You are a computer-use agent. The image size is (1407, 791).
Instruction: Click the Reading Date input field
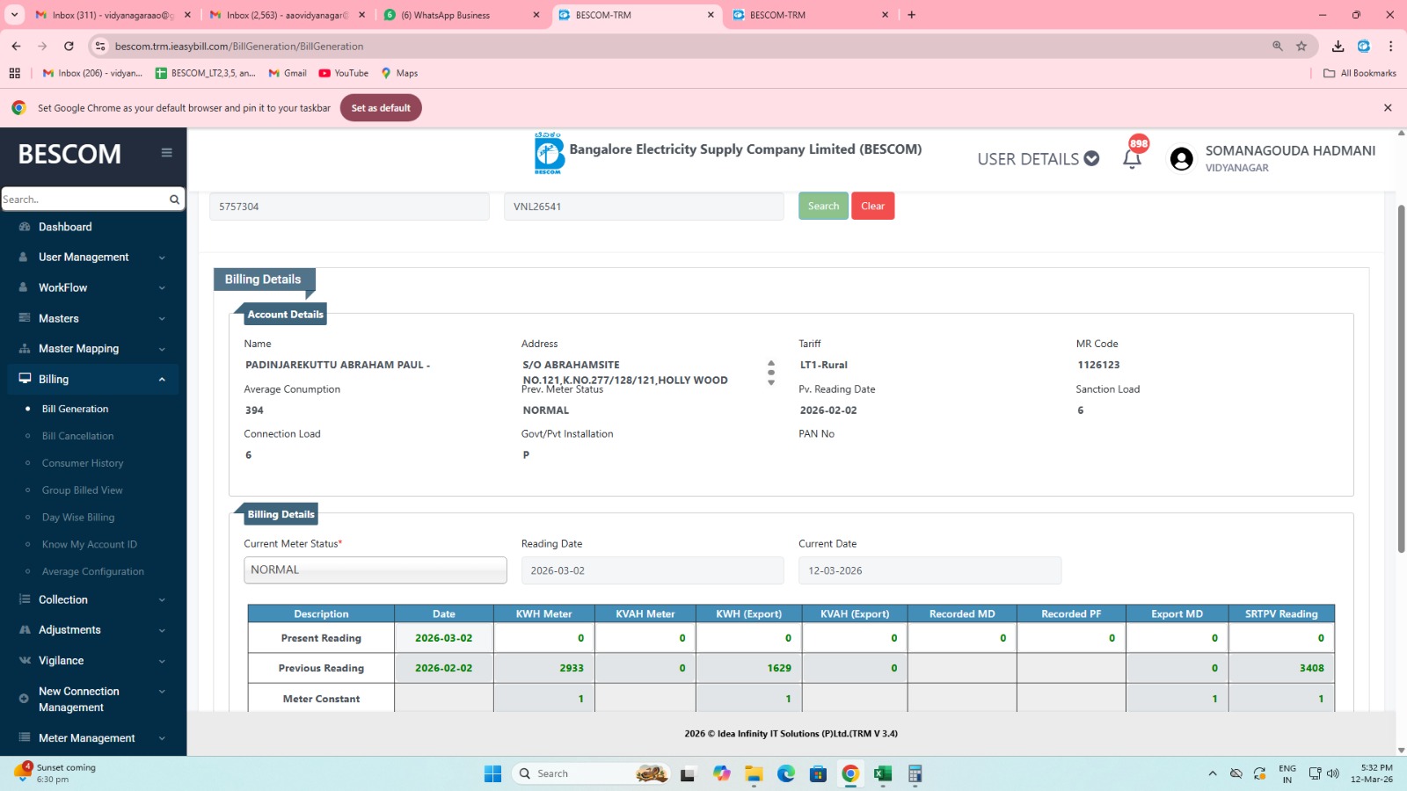(652, 570)
